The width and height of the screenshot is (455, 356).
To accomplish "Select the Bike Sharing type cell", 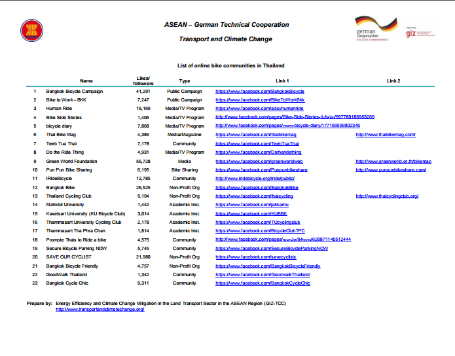I will [185, 170].
